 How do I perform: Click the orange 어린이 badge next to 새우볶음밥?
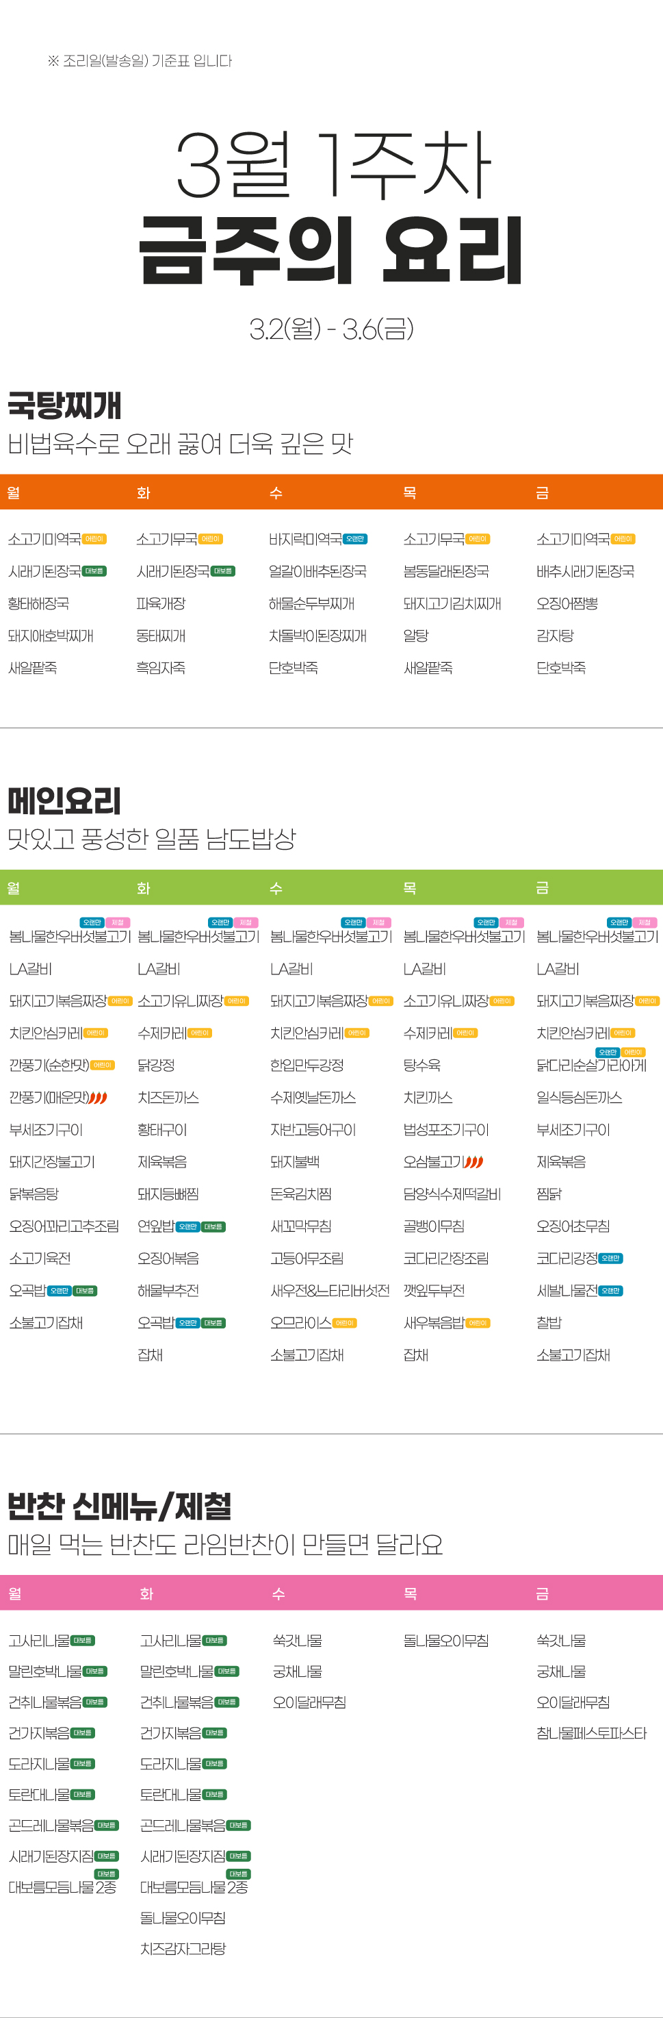(x=478, y=1322)
